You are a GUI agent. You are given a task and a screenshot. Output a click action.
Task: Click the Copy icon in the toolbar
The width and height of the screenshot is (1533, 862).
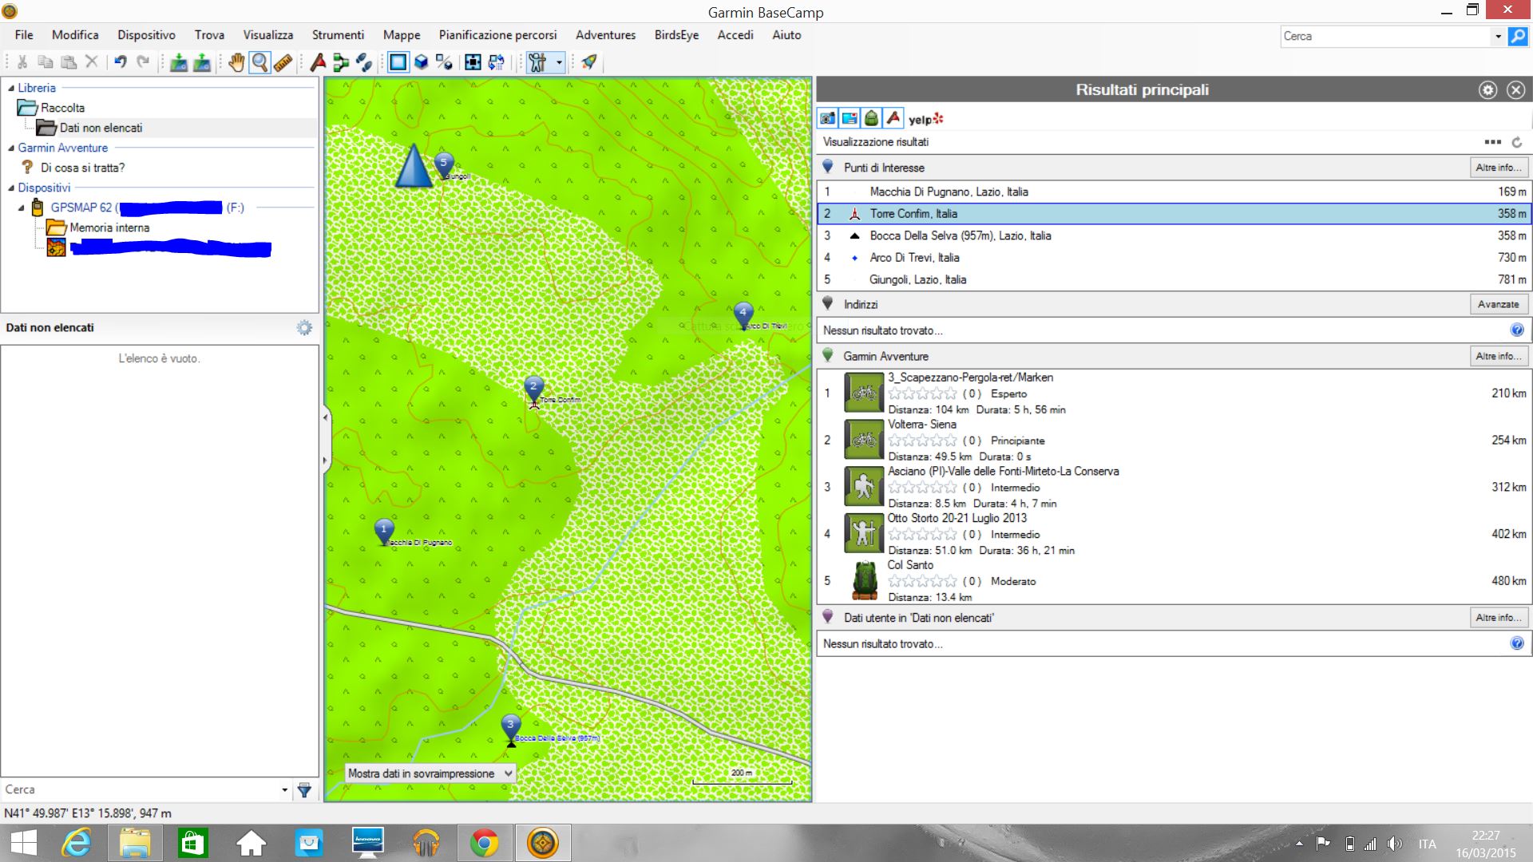[46, 62]
